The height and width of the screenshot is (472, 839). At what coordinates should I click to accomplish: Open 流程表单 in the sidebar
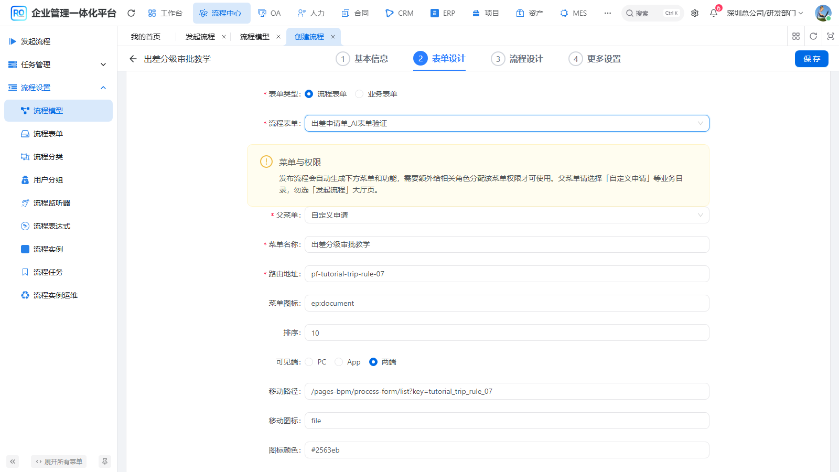pyautogui.click(x=58, y=134)
